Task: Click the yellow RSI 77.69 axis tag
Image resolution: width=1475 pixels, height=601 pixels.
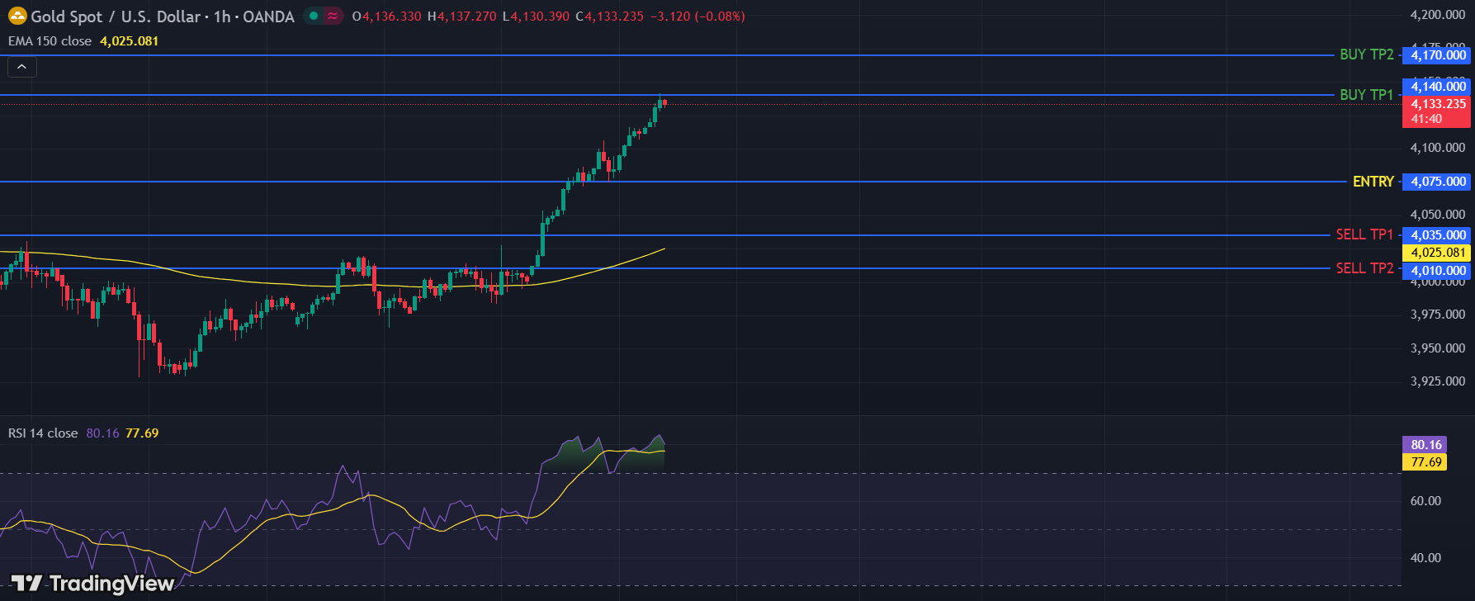Action: coord(1425,461)
